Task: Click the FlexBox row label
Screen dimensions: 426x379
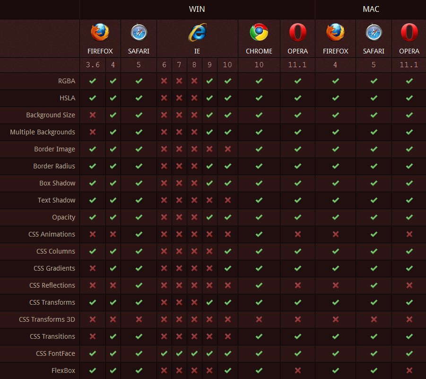Action: 63,370
